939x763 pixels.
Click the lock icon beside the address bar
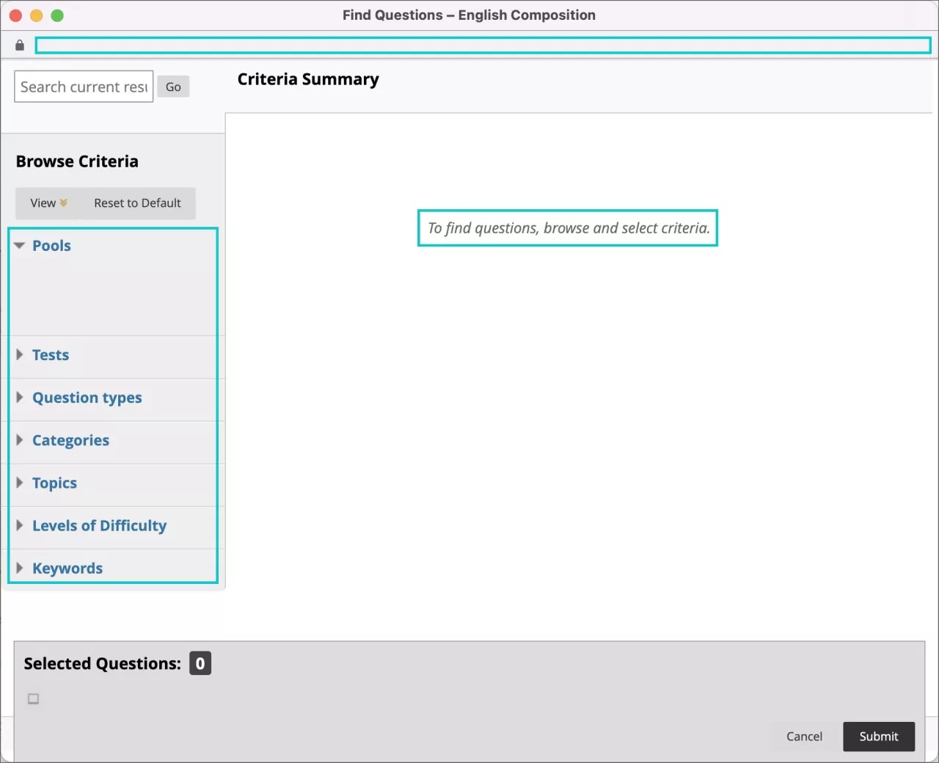coord(19,45)
